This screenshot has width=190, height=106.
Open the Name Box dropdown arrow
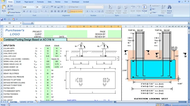click(x=21, y=23)
